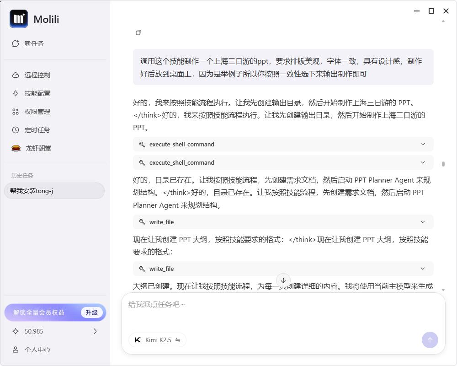
Task: Click the 升级 upgrade button
Action: pyautogui.click(x=91, y=312)
